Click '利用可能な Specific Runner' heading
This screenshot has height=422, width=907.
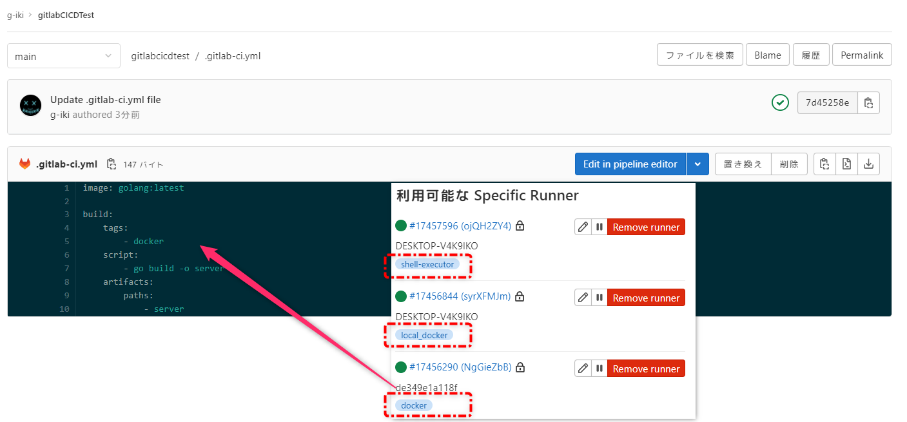(487, 195)
